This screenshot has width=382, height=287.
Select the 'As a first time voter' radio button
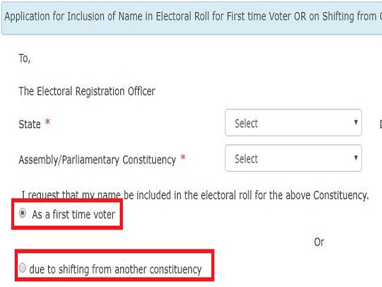click(x=23, y=214)
